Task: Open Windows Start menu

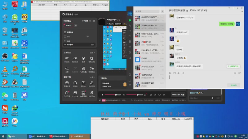Action: point(3,136)
